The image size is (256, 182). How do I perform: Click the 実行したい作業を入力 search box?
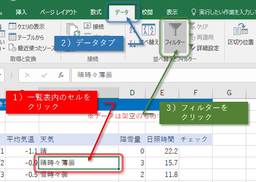(223, 12)
